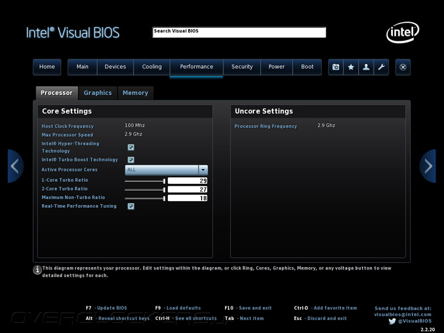Go to previous page with left arrow
Image resolution: width=444 pixels, height=333 pixels.
[15, 166]
